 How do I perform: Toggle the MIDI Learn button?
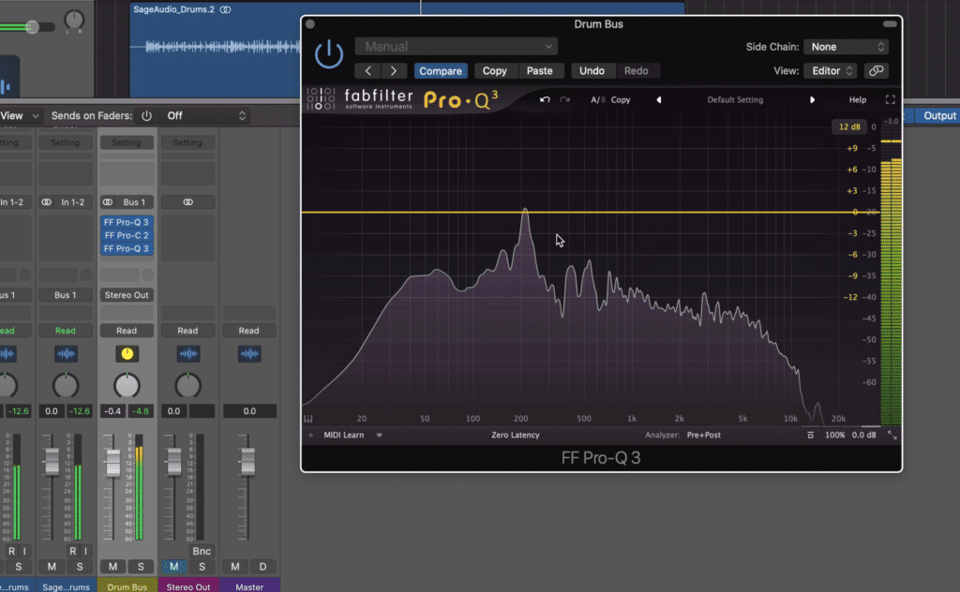pos(343,435)
